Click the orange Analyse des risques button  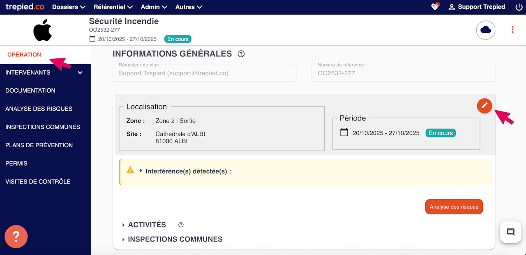coord(454,207)
